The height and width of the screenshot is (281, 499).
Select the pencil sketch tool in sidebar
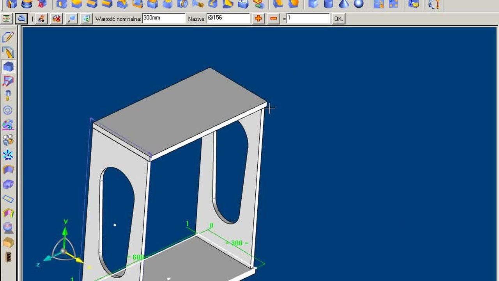click(8, 37)
